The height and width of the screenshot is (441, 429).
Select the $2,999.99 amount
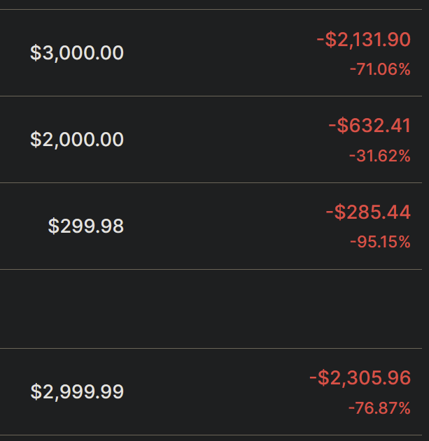(77, 392)
